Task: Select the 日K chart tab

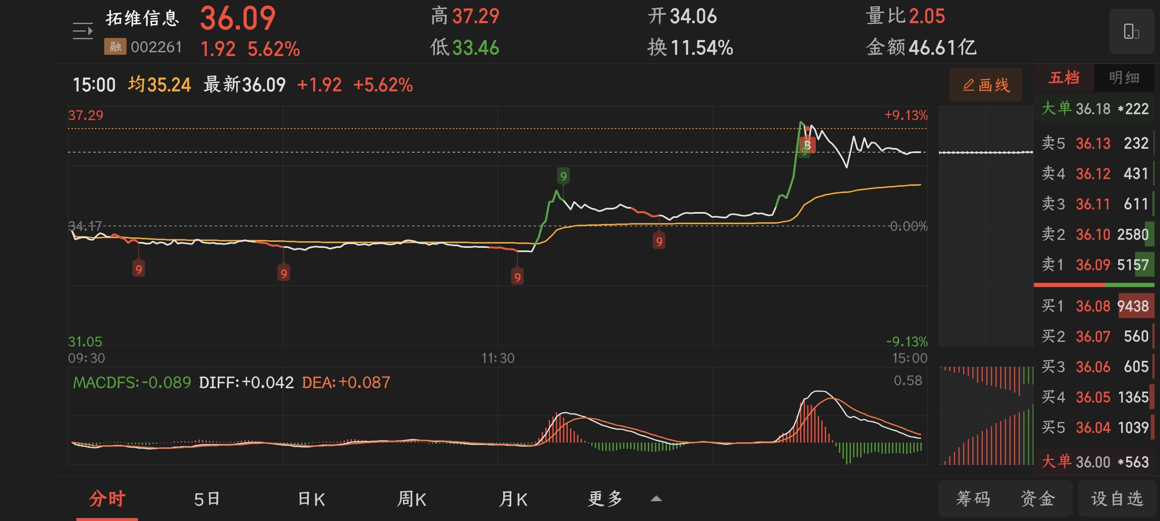Action: (x=311, y=499)
